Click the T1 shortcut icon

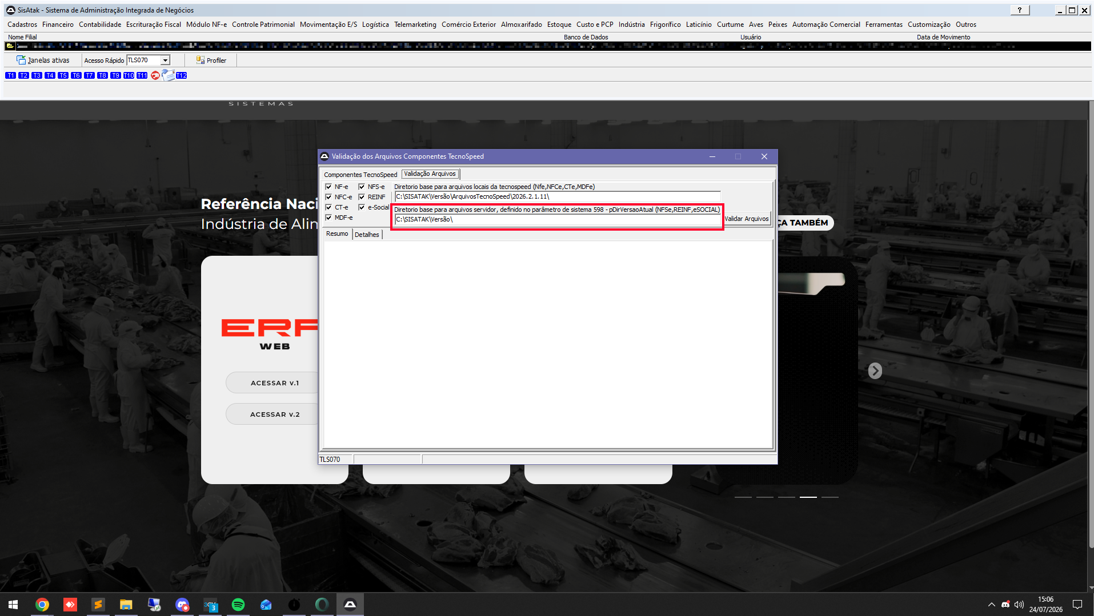click(10, 75)
